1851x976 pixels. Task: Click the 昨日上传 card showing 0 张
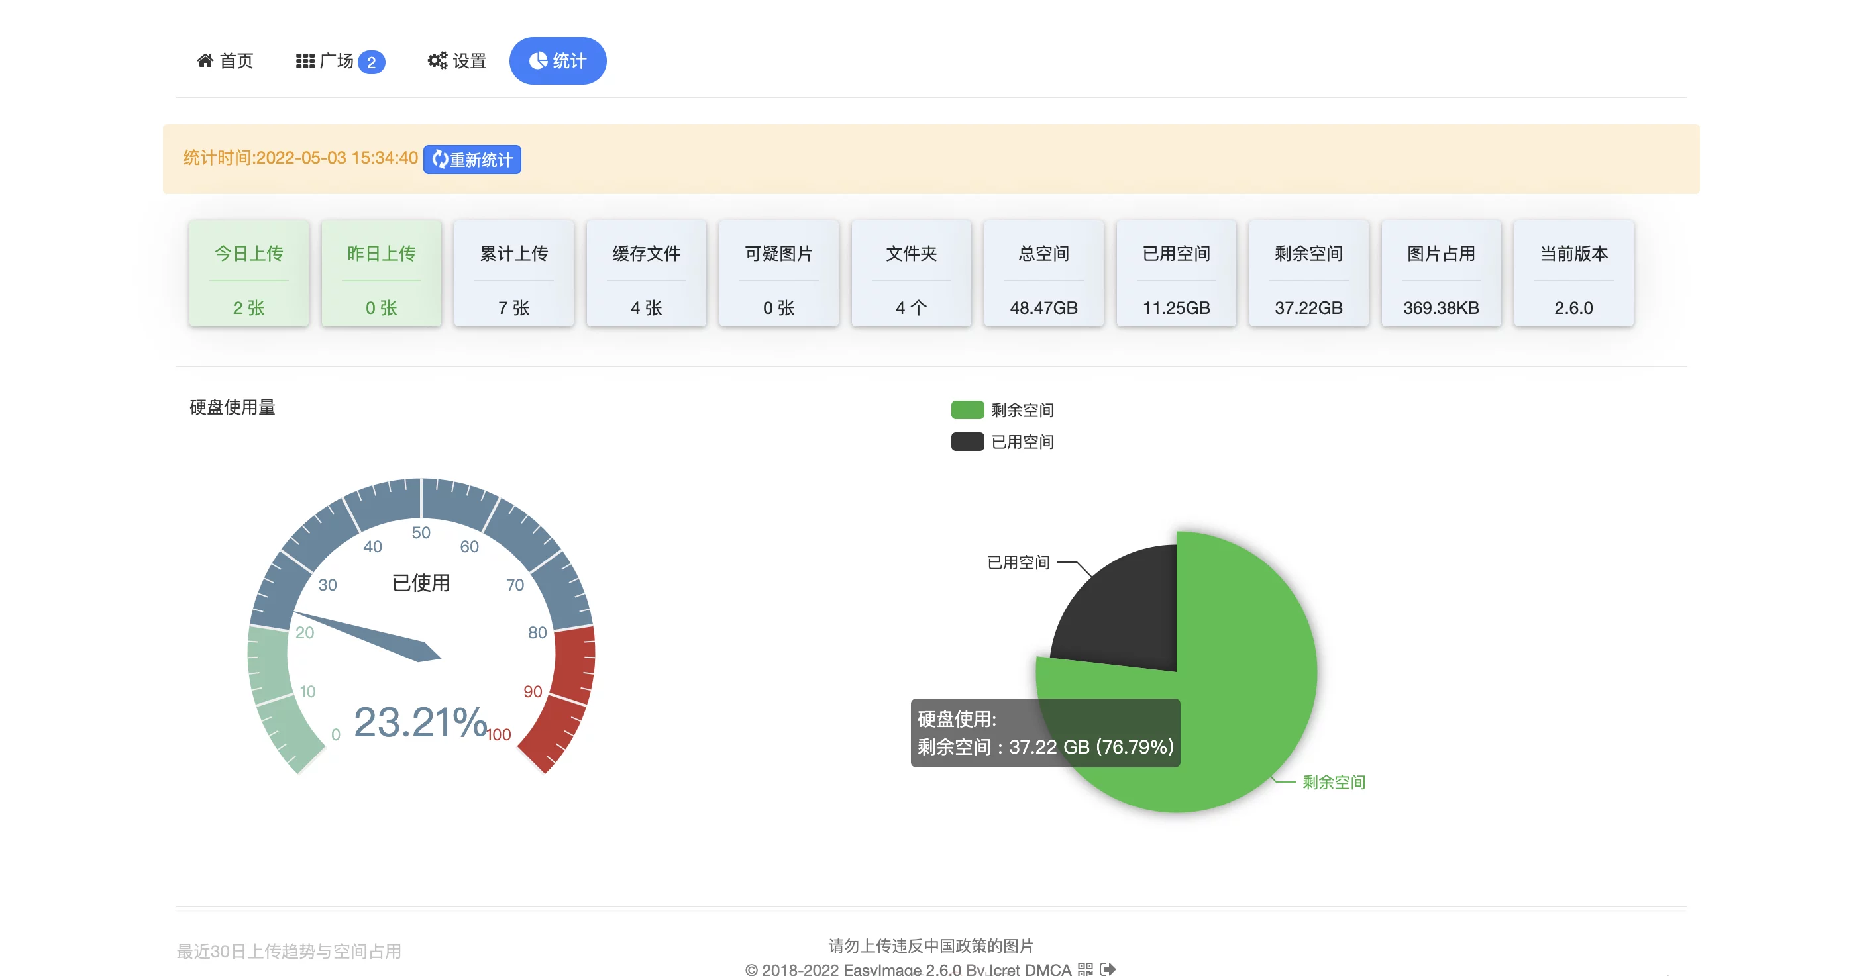point(381,273)
